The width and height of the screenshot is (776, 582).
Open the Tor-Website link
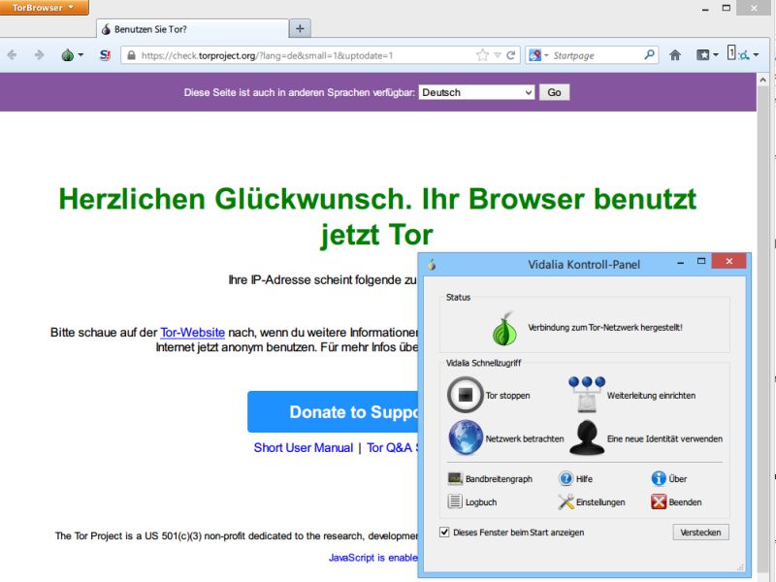click(192, 332)
